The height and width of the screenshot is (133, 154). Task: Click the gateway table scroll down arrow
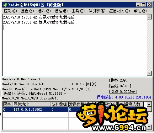click(149, 127)
